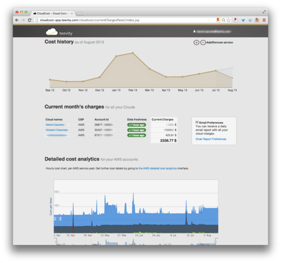Open the second blurred cloud name for account 35427
The width and height of the screenshot is (281, 263).
57,130
